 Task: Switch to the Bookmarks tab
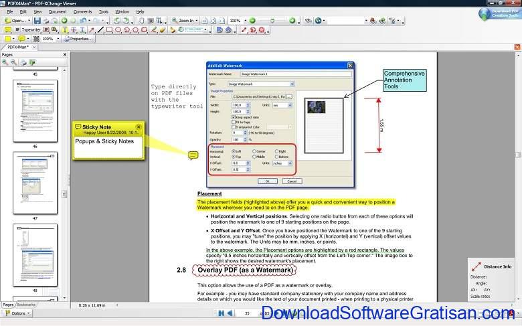[x=26, y=305]
